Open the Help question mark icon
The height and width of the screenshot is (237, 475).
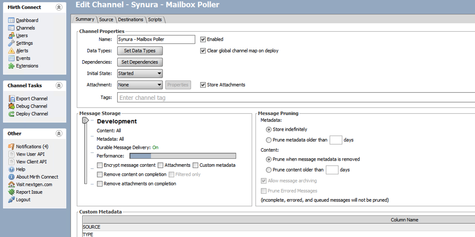coord(11,169)
